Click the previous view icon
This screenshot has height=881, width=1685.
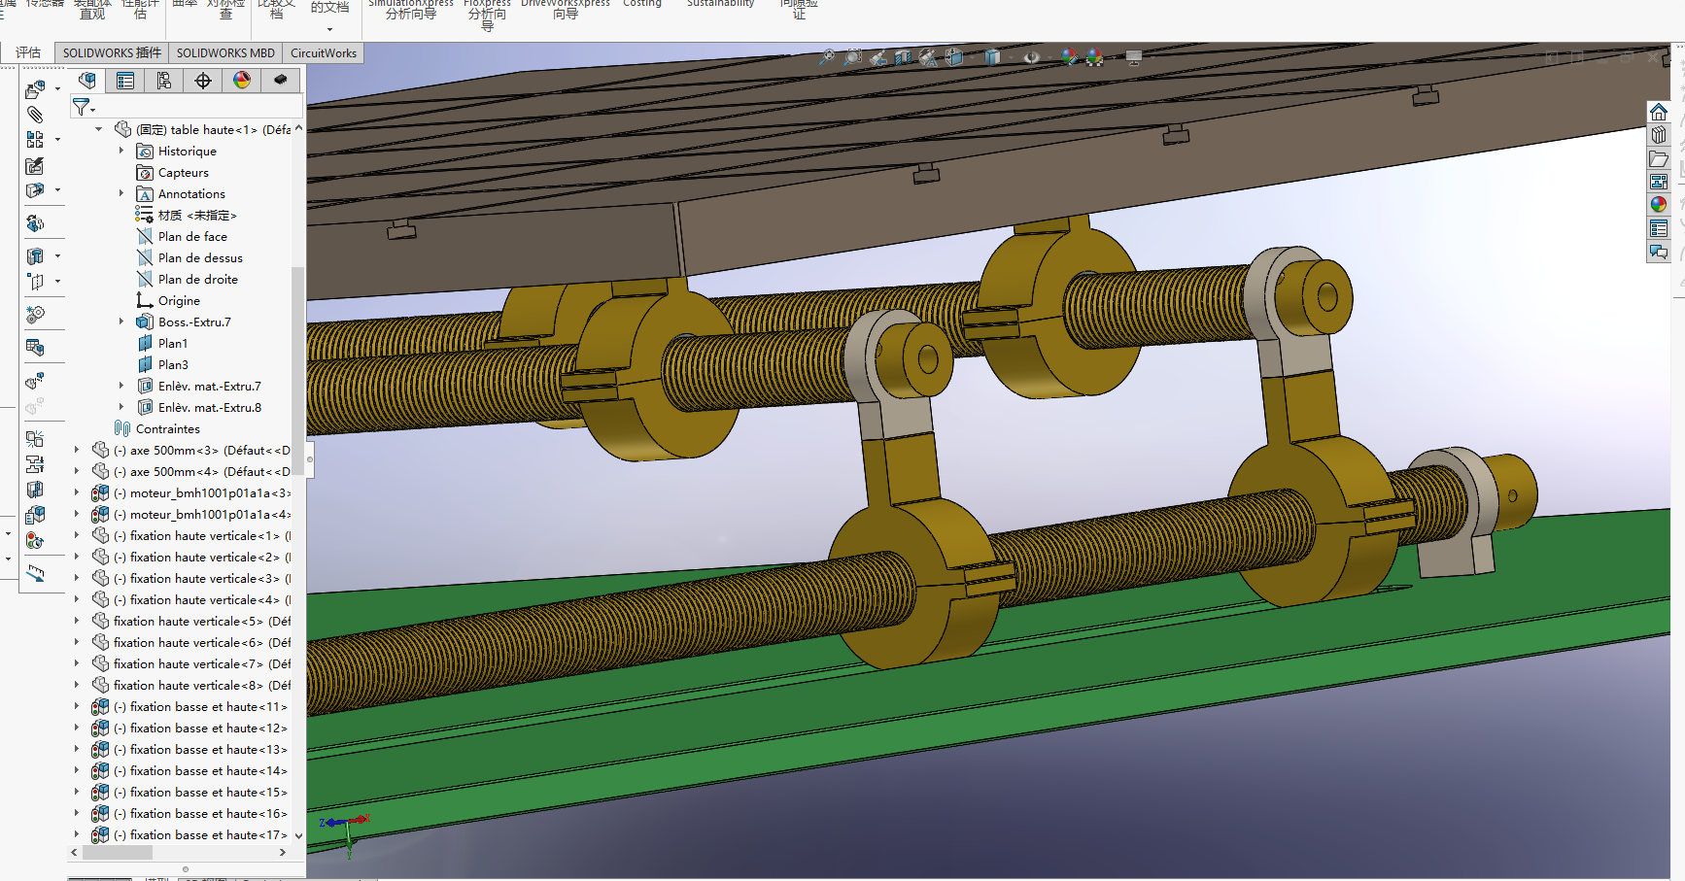878,57
